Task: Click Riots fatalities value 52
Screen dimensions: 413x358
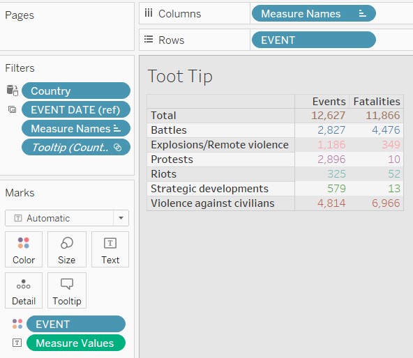Action: click(394, 174)
